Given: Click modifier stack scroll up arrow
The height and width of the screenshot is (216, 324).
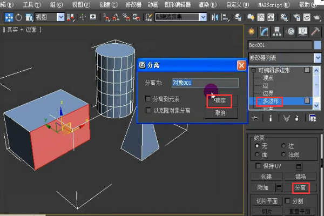Looking at the screenshot, I should (316, 71).
